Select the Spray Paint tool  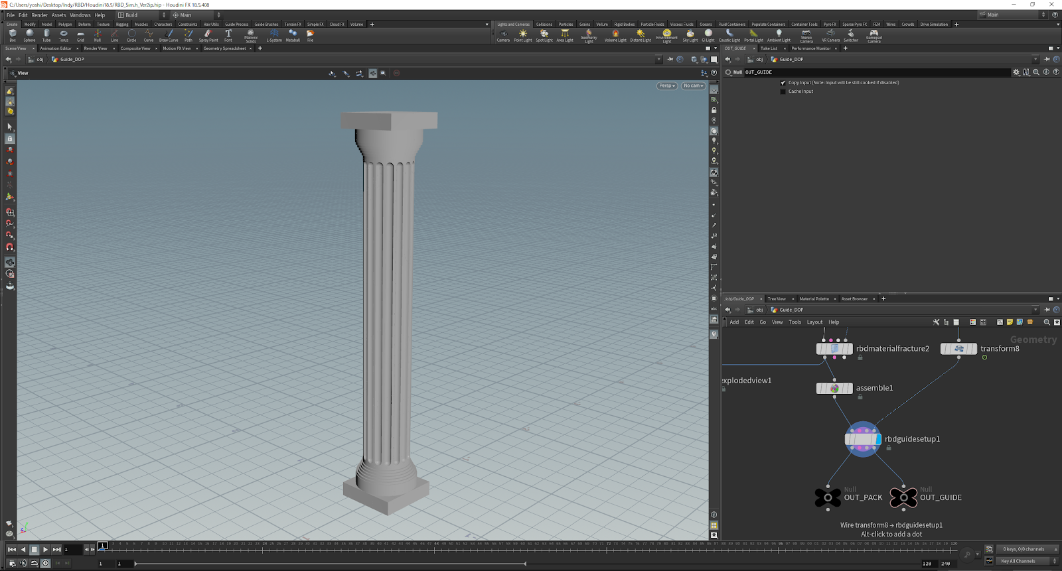208,35
